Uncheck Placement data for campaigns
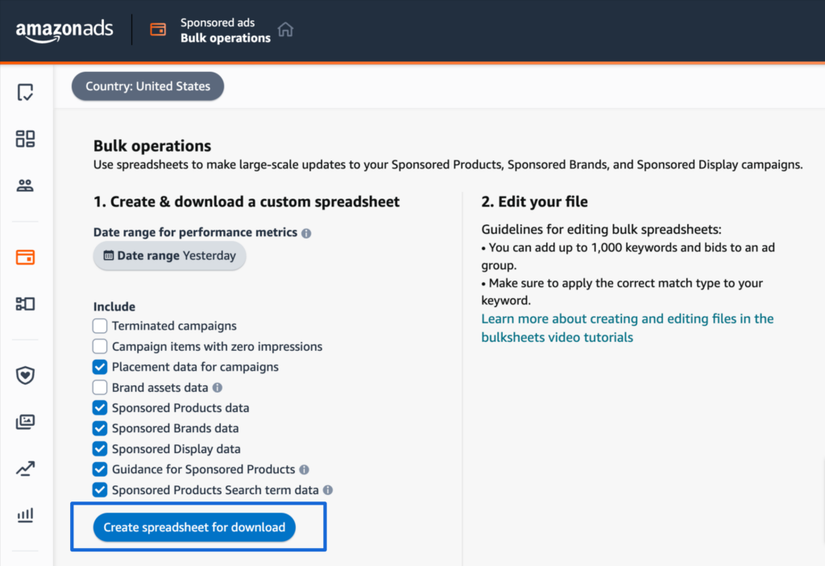 [x=100, y=367]
